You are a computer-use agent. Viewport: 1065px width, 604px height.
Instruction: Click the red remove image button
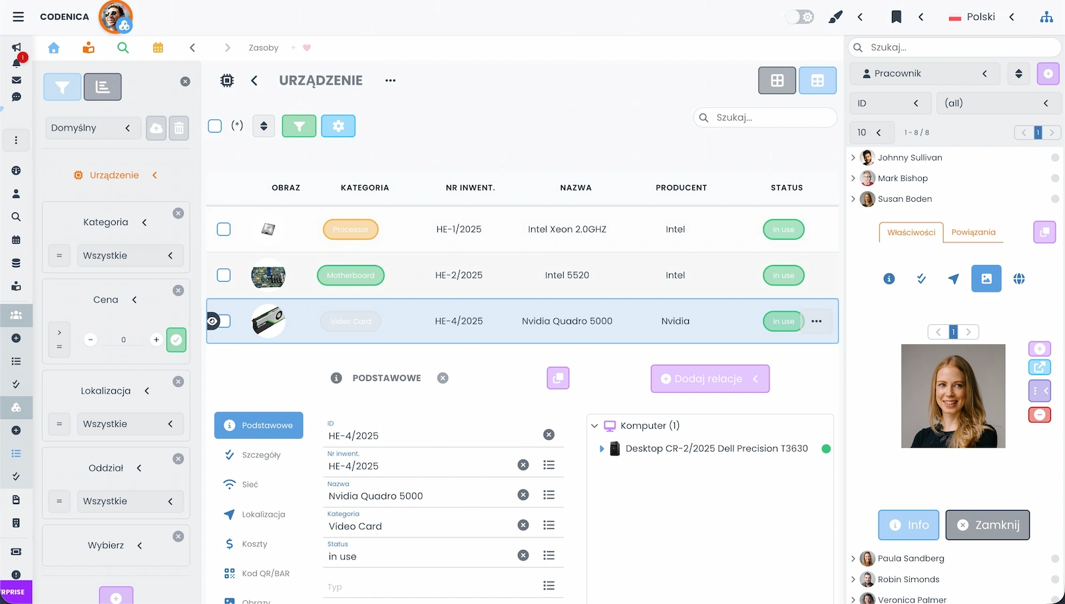1039,415
